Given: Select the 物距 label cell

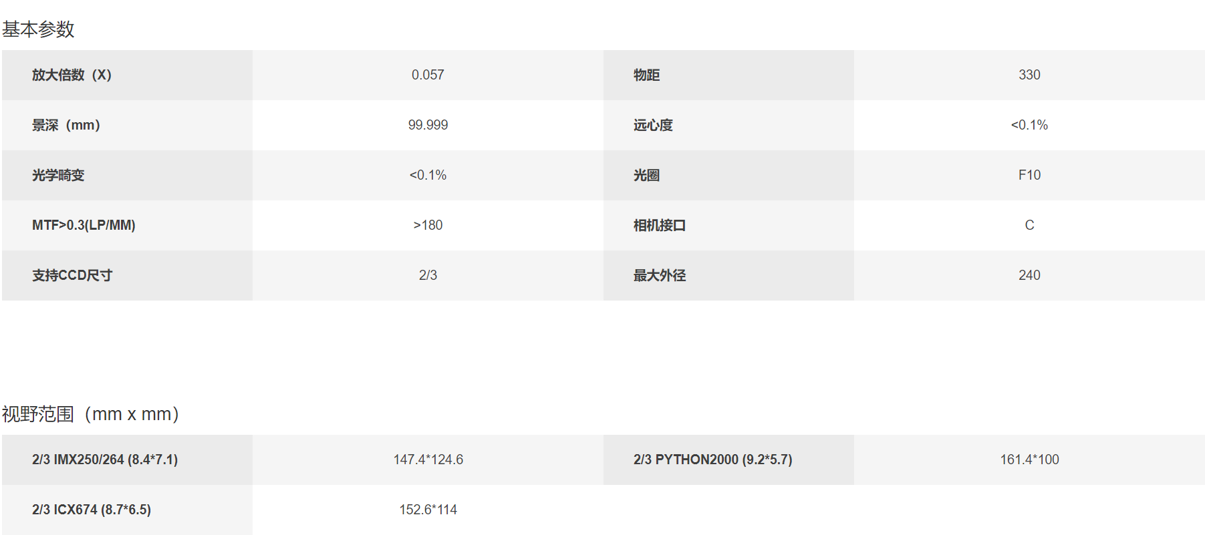Looking at the screenshot, I should pos(728,75).
